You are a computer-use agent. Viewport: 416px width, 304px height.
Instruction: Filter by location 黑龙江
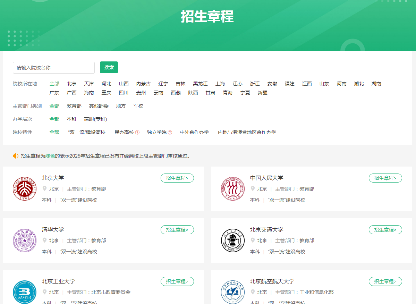[200, 84]
